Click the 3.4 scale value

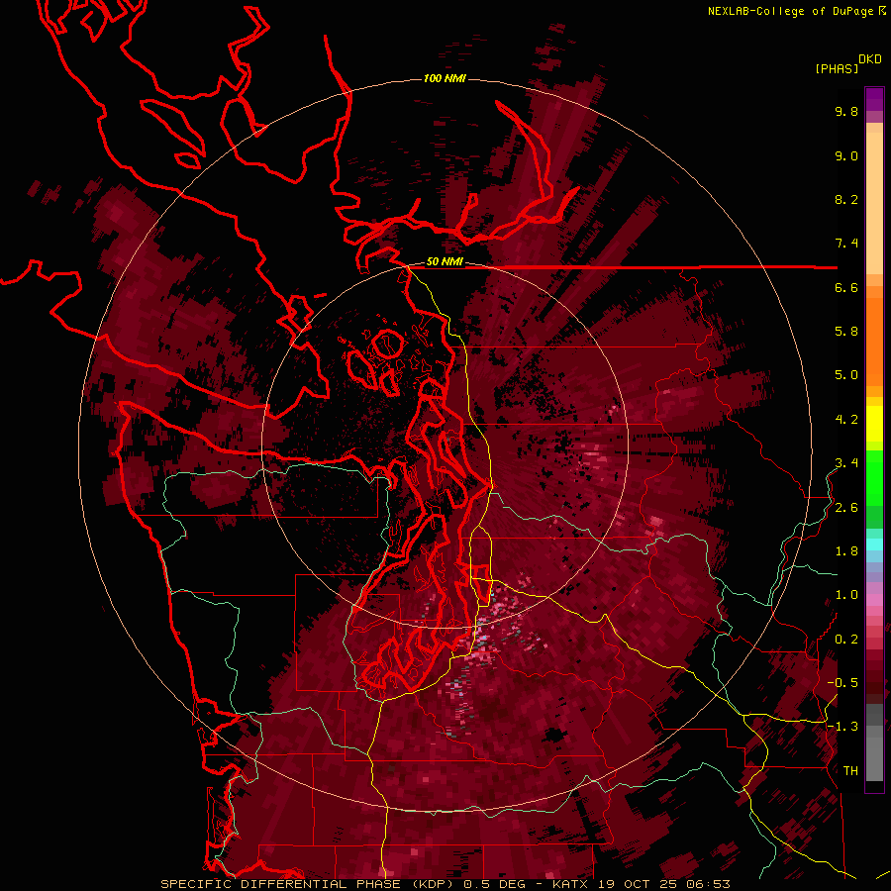pyautogui.click(x=846, y=463)
